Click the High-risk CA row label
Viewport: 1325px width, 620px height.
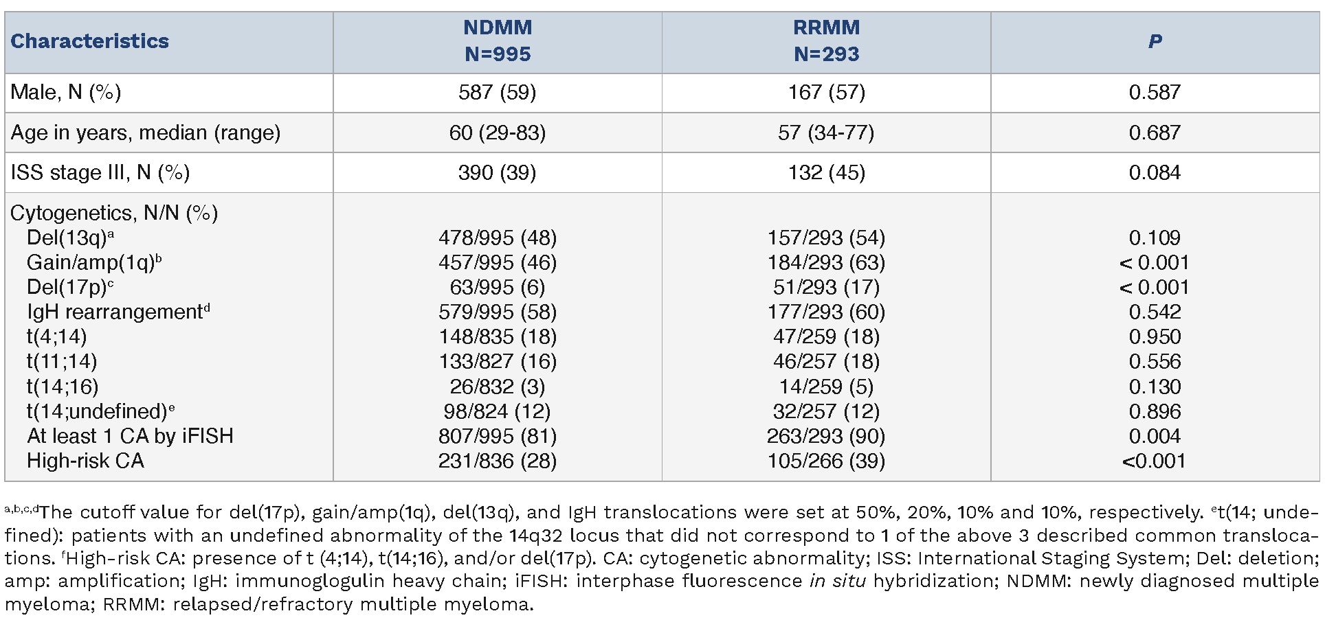86,461
